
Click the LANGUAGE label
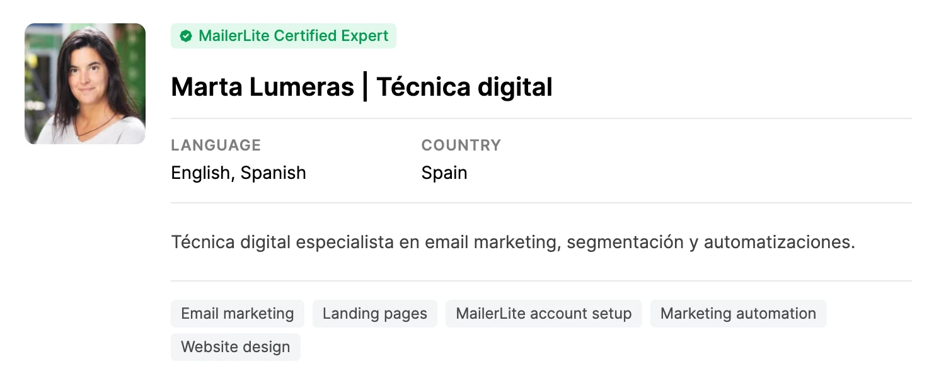click(216, 145)
